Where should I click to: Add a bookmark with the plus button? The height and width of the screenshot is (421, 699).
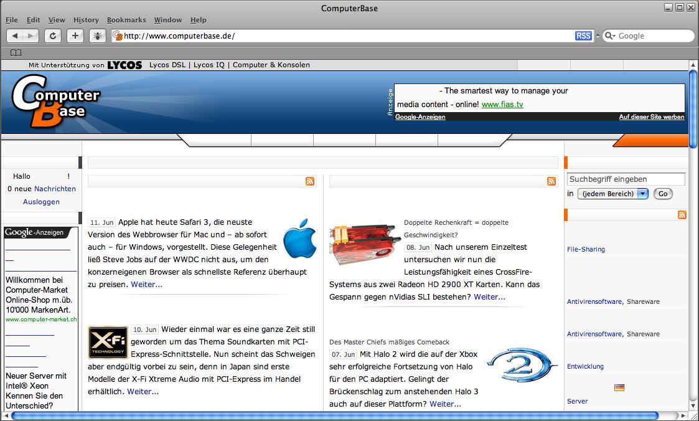(x=75, y=36)
